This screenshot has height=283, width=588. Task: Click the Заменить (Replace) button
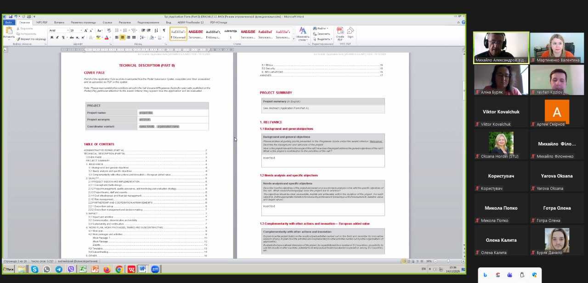(x=323, y=33)
